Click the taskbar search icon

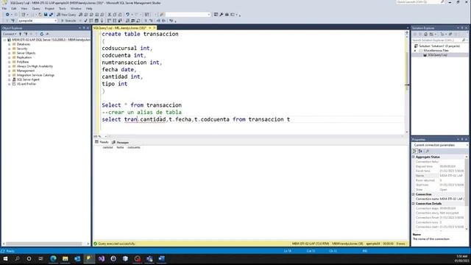17,258
